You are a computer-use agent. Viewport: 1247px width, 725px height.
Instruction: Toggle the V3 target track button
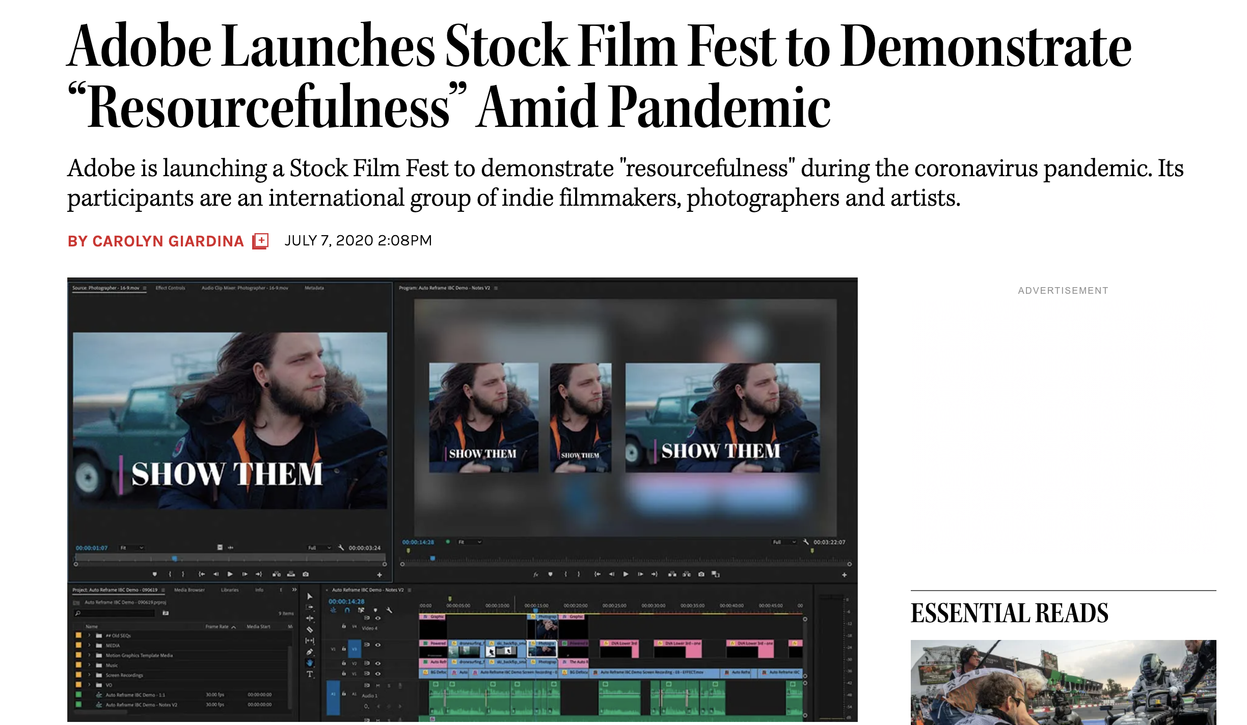(355, 649)
